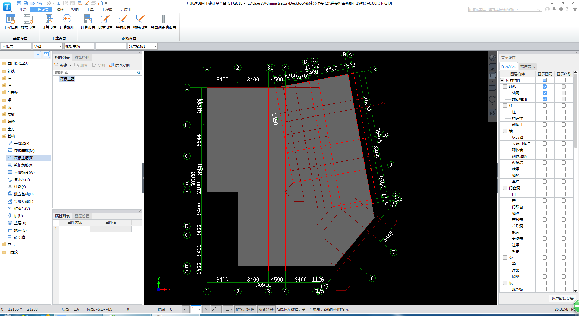Open 楼层设置 floor settings
The image size is (579, 316).
click(28, 22)
